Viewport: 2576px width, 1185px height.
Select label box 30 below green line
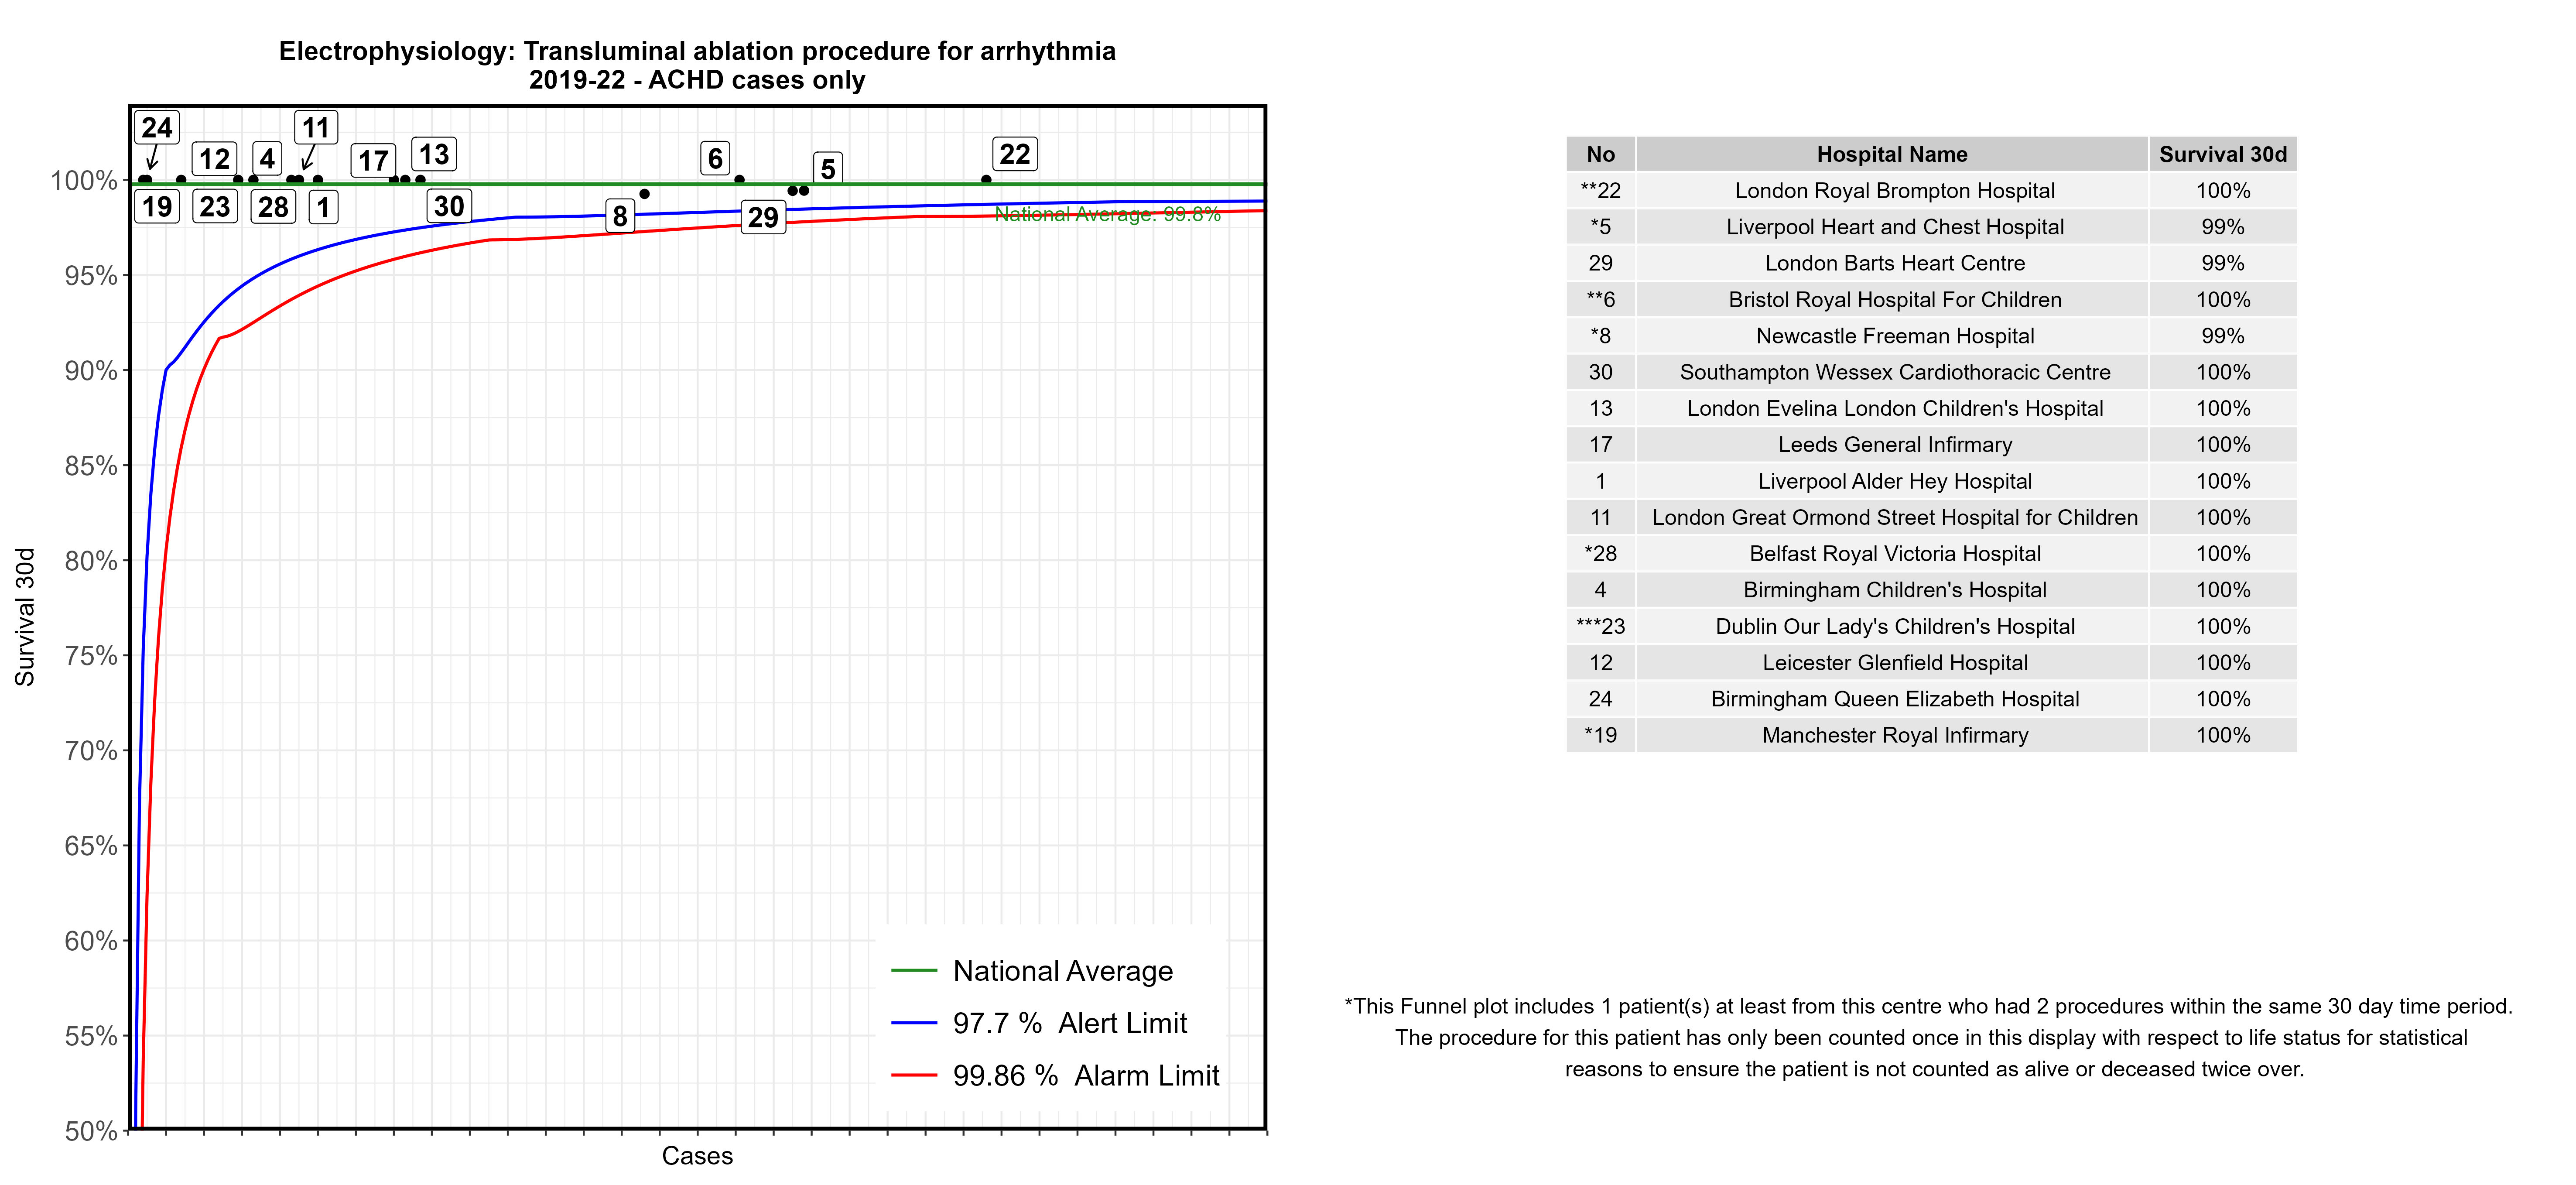pos(449,206)
